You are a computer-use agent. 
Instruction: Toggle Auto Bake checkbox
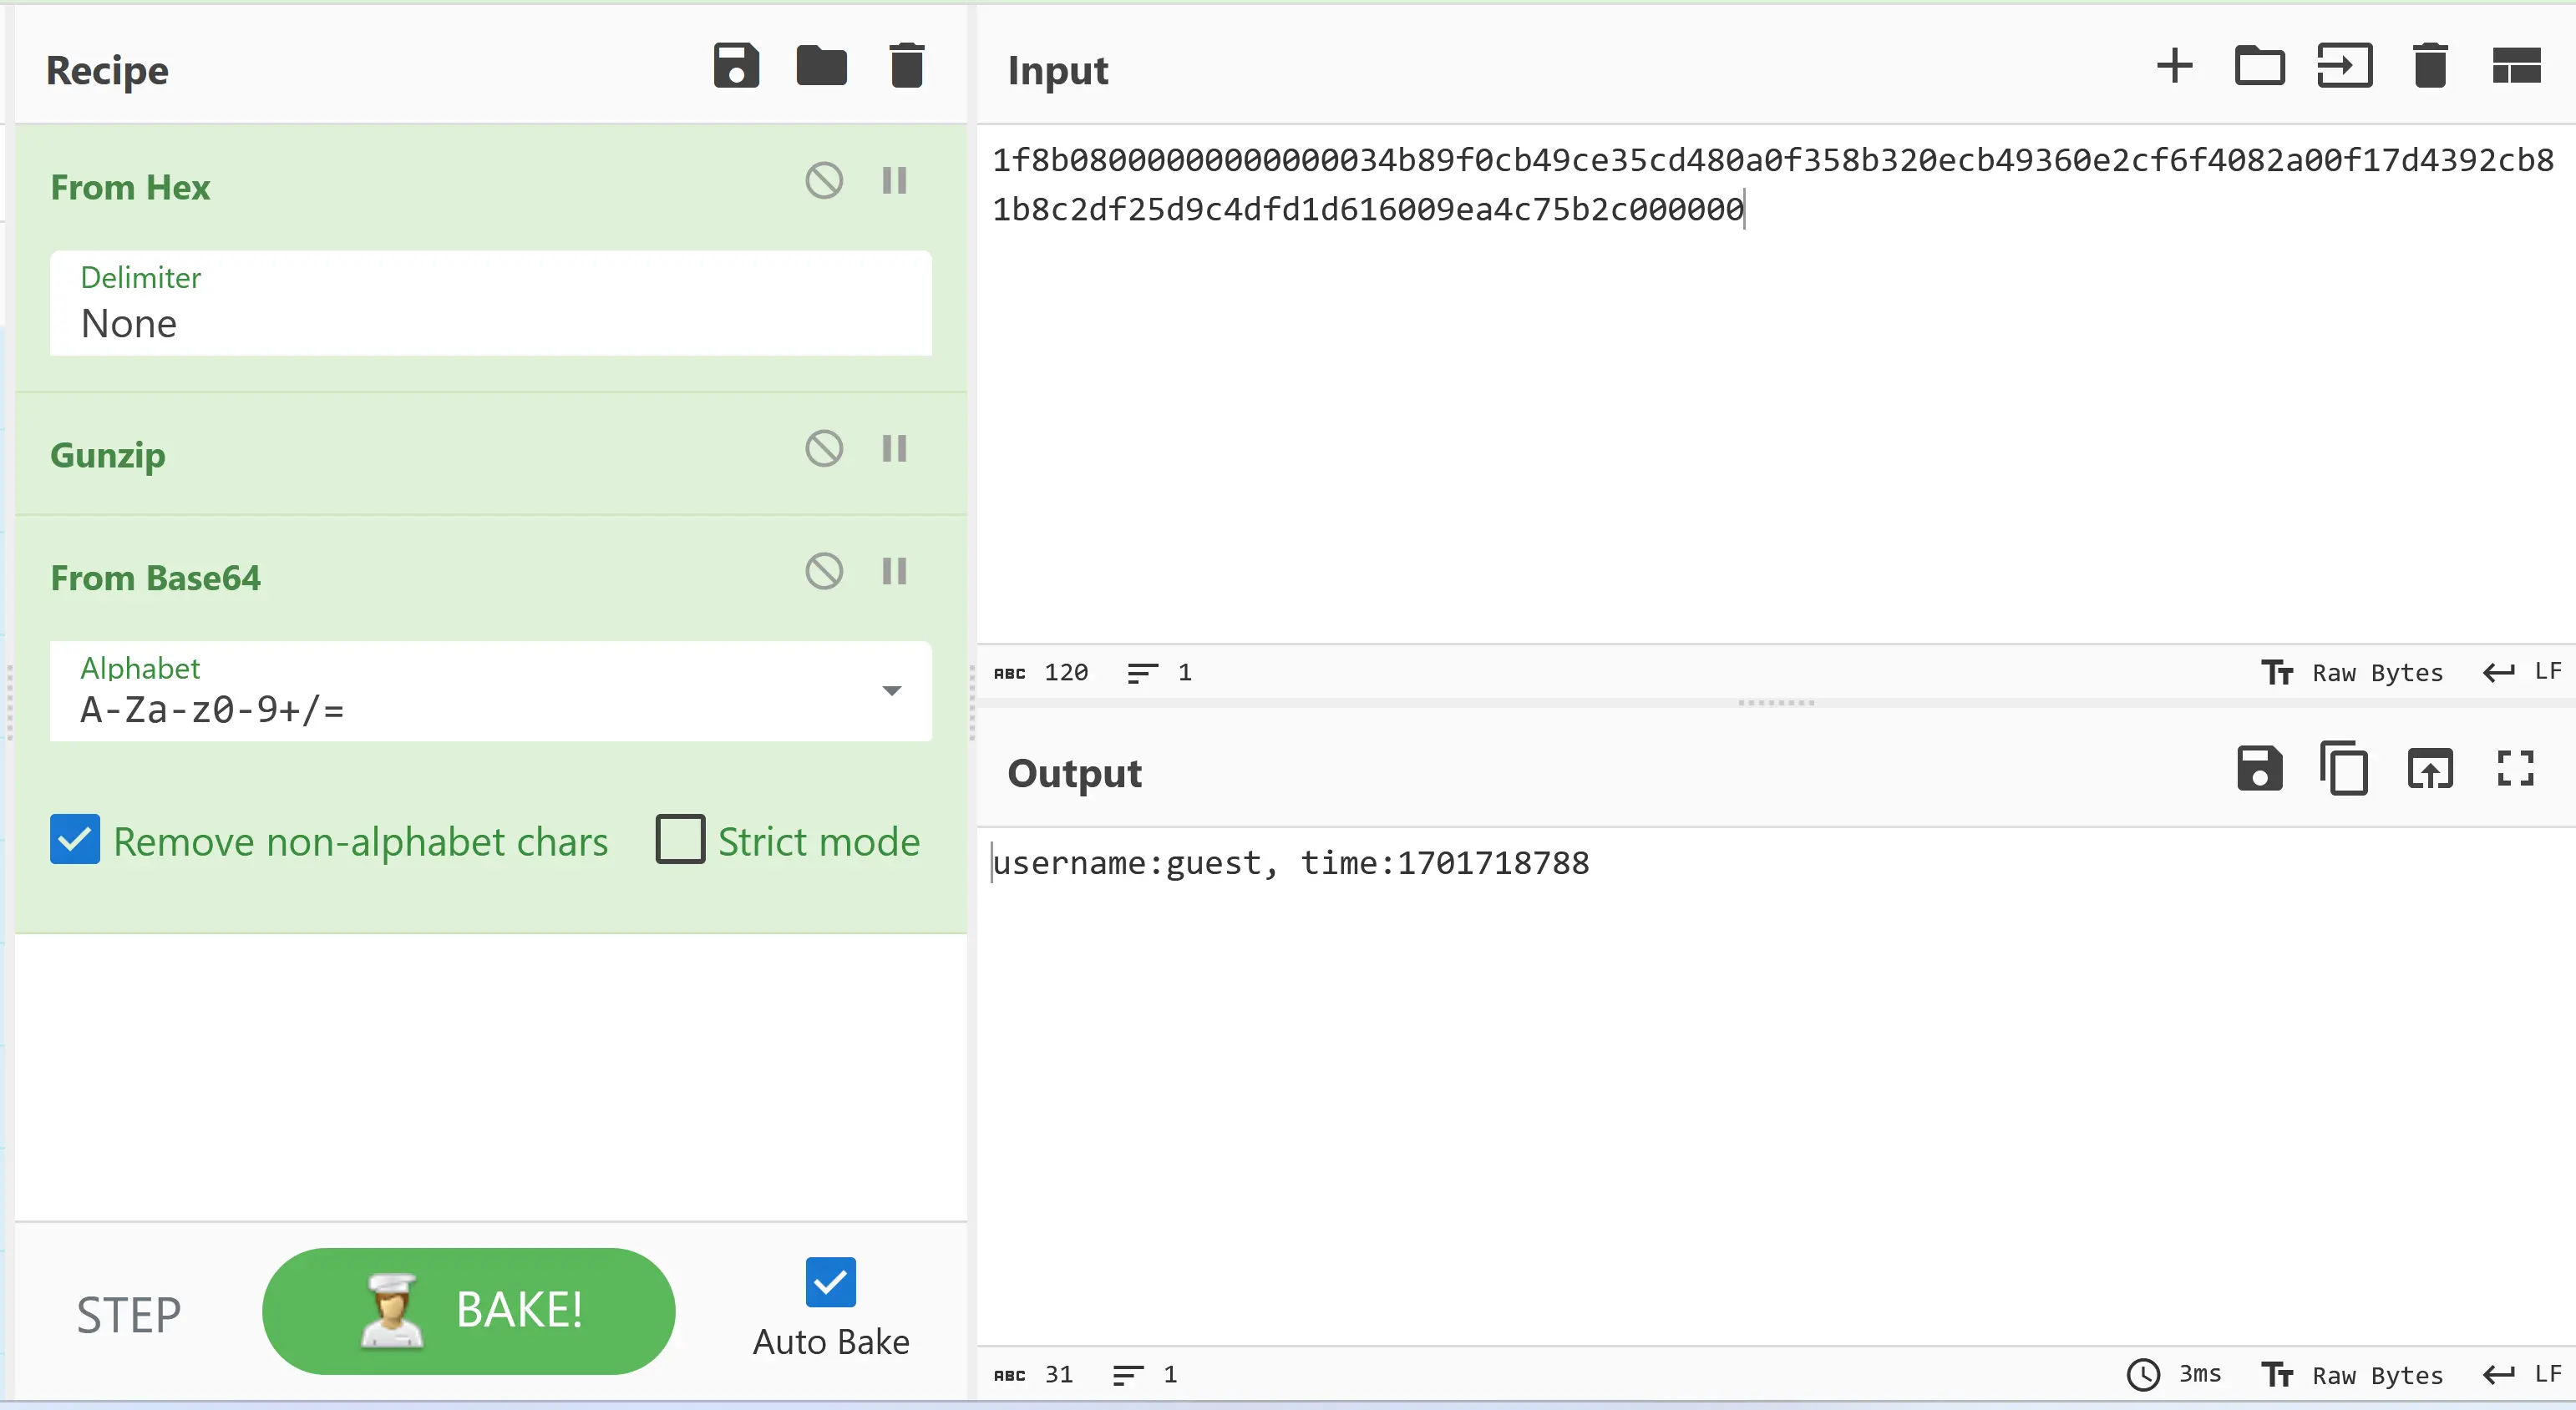(830, 1282)
